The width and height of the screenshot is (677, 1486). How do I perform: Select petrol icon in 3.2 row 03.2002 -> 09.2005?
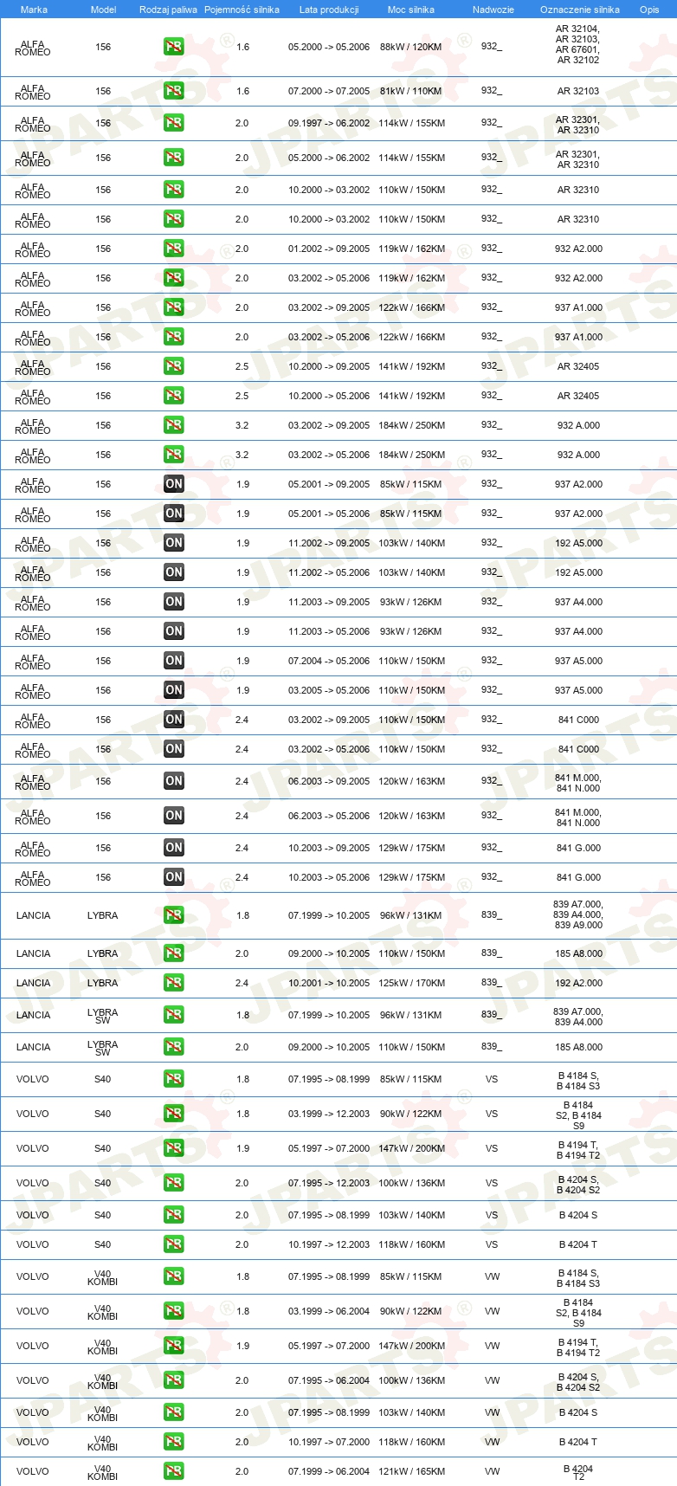174,425
